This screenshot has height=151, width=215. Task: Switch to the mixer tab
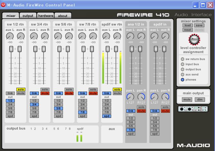coord(11,16)
